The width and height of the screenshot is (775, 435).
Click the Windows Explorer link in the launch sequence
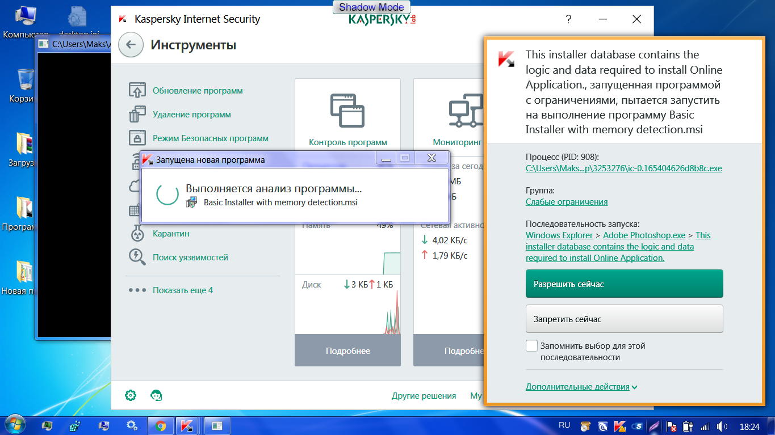(559, 235)
